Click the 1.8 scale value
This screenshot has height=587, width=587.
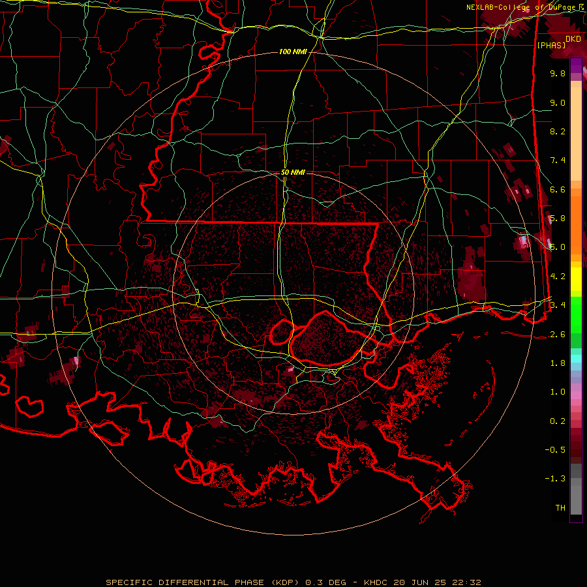[x=558, y=363]
